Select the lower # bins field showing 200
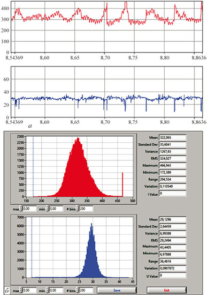 86,290
